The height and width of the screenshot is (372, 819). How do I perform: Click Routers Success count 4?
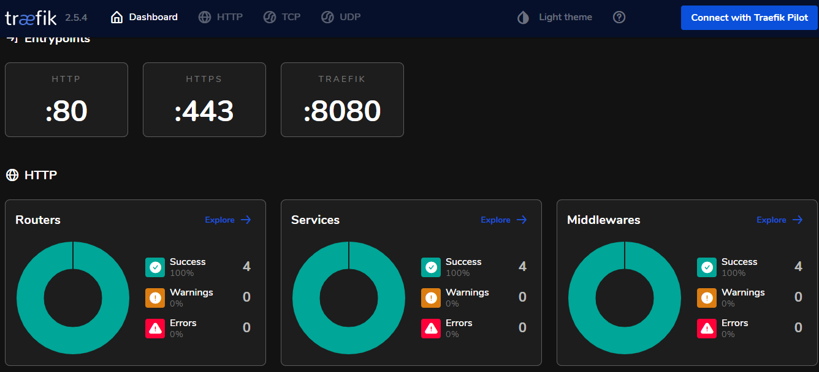(246, 267)
